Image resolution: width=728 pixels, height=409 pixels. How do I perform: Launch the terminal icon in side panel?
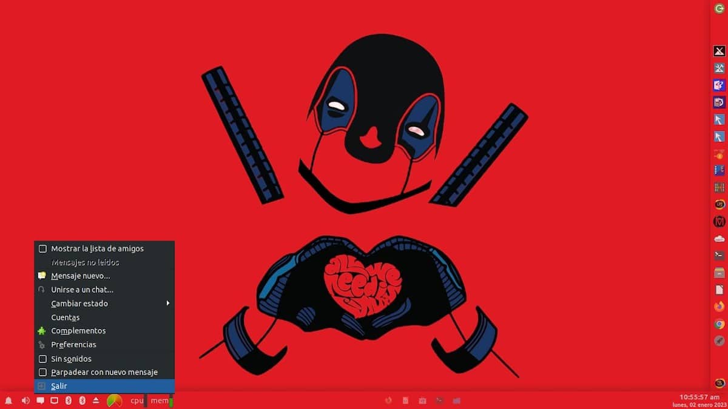coord(720,256)
